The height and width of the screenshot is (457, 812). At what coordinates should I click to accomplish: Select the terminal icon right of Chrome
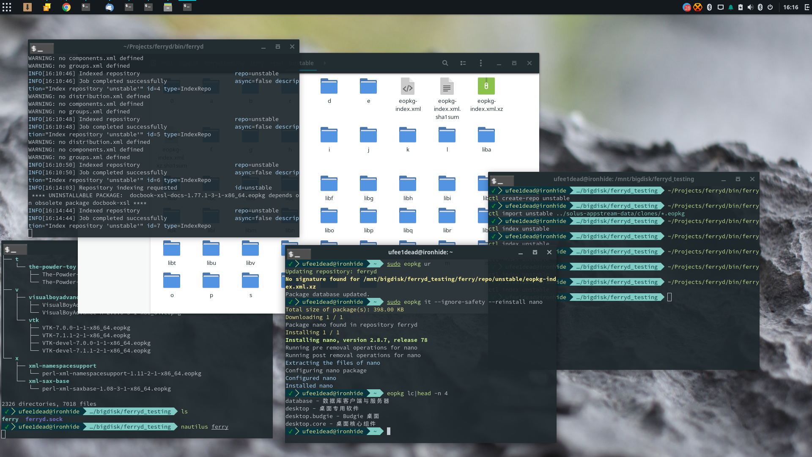tap(86, 7)
